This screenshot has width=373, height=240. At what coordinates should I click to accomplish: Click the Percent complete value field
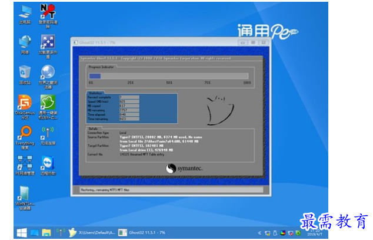129,97
